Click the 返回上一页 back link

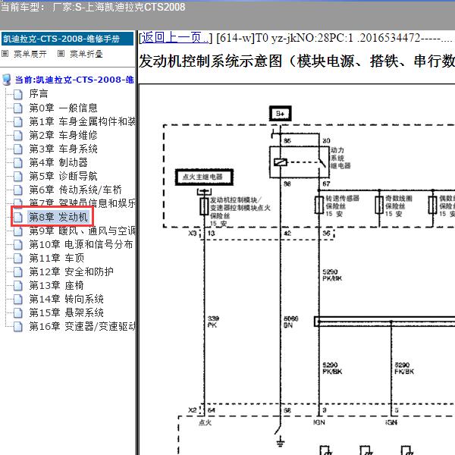pyautogui.click(x=175, y=38)
